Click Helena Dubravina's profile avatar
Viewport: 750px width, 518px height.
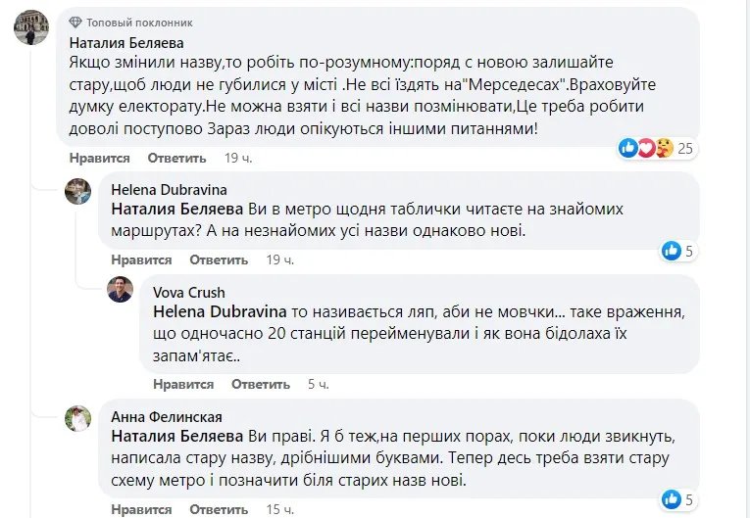click(78, 191)
